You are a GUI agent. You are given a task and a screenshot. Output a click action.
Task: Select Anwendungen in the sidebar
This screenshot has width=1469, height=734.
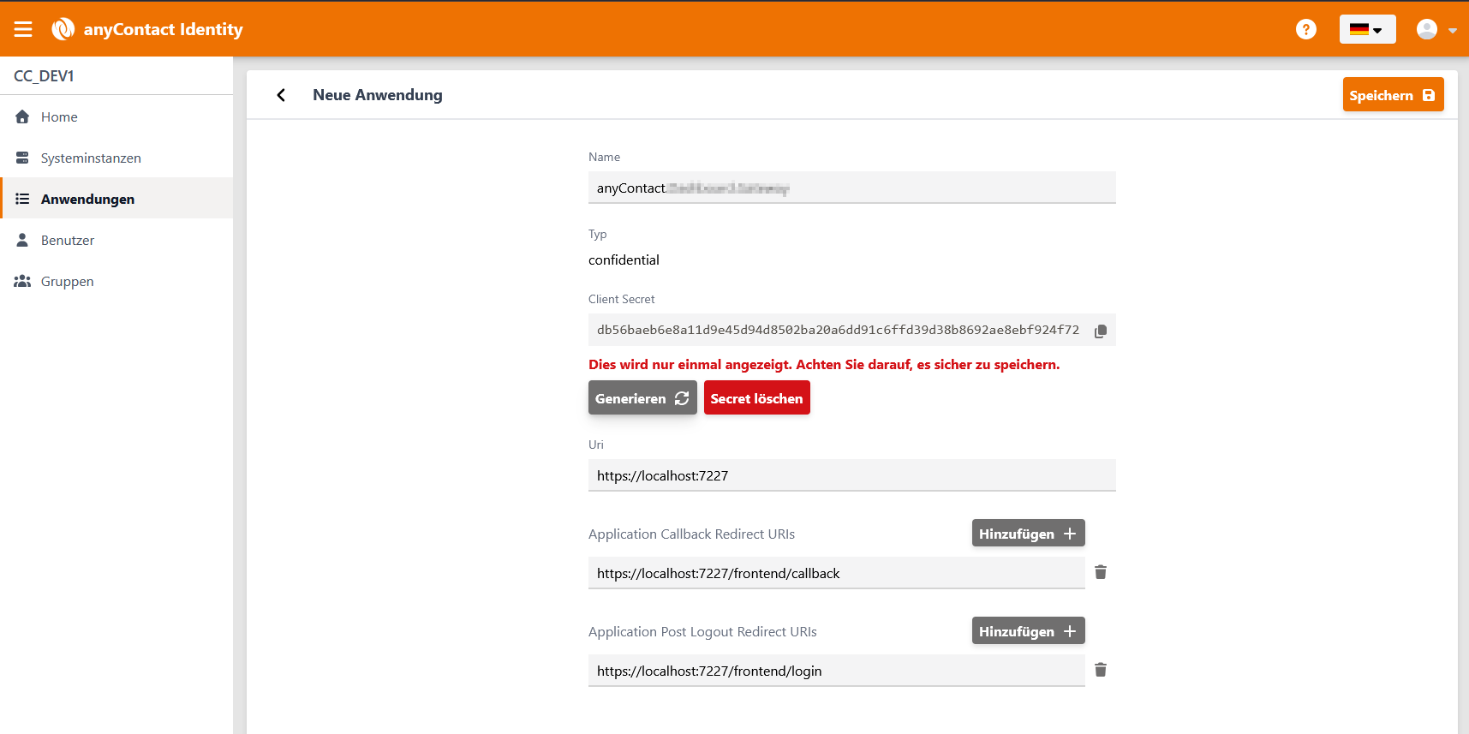tap(87, 200)
